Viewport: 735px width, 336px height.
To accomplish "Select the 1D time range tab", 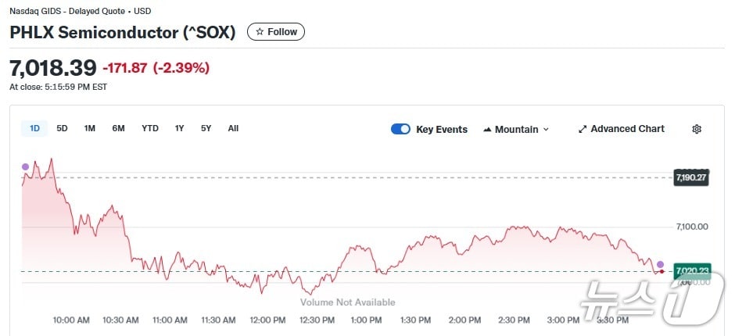I will pyautogui.click(x=35, y=128).
